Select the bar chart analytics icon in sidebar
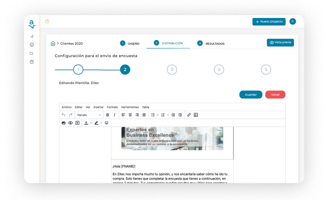 (32, 36)
